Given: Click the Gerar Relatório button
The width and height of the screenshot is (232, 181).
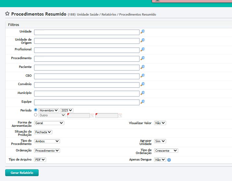Looking at the screenshot, I should (x=22, y=173).
